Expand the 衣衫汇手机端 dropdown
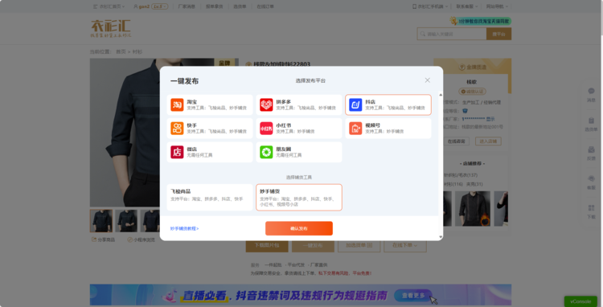Screen dimensions: 603x307 coord(430,6)
